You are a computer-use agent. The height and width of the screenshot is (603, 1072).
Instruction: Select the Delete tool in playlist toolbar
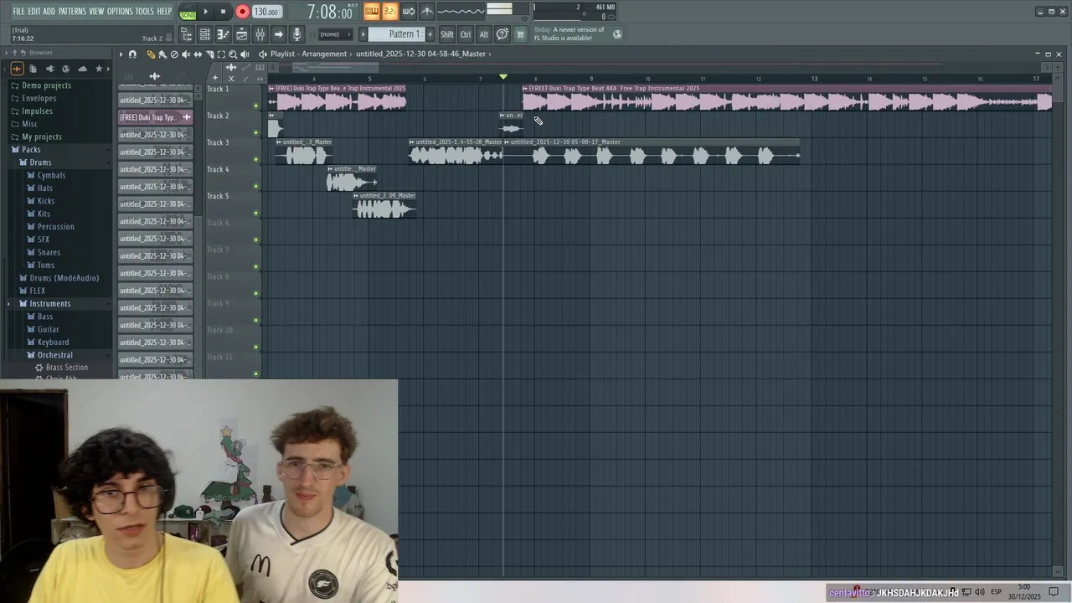tap(174, 54)
